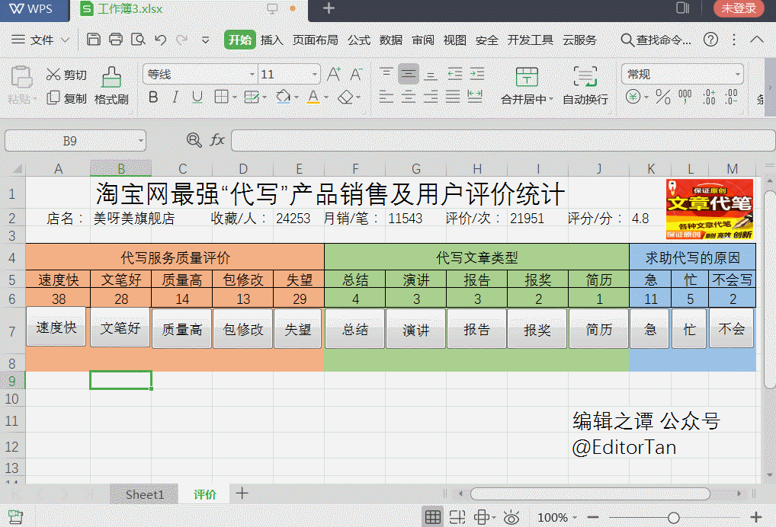Toggle Bold formatting
The height and width of the screenshot is (527, 776).
[153, 97]
